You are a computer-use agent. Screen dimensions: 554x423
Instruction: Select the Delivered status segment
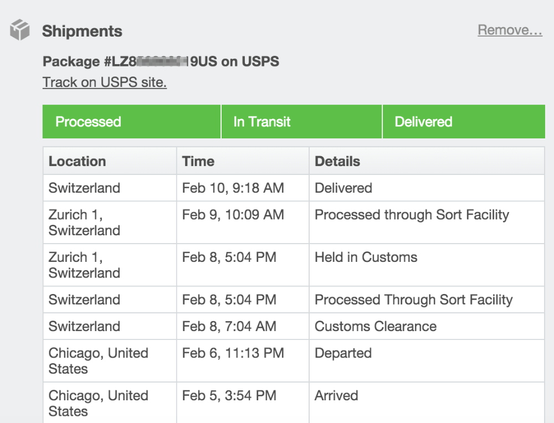(x=463, y=122)
